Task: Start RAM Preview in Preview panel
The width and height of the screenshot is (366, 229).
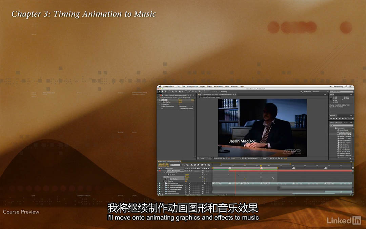Action: pyautogui.click(x=352, y=119)
